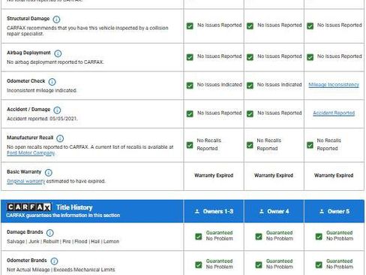Click the 'Salvage | Junk | Rebuilt' brands list
Viewport: 366px width, 275px height.
coord(63,241)
